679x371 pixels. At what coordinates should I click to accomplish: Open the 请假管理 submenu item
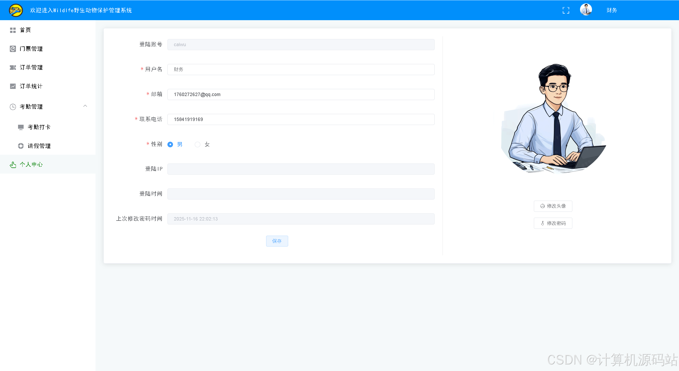coord(48,146)
